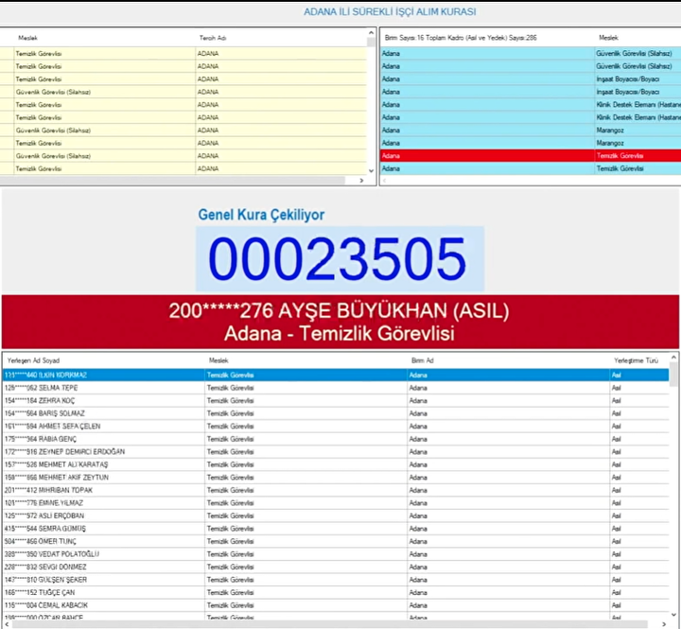This screenshot has height=629, width=681.
Task: Click Asil cell in BARIŞ SOLMAZ row
Action: tap(638, 413)
